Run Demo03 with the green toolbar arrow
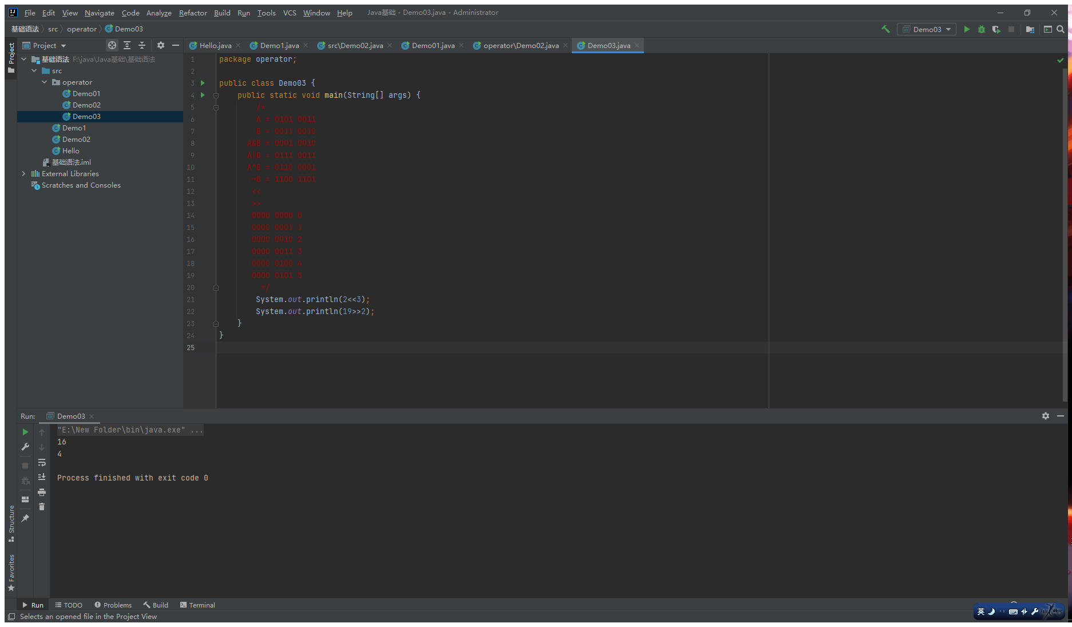Screen dimensions: 1072x627 point(967,29)
